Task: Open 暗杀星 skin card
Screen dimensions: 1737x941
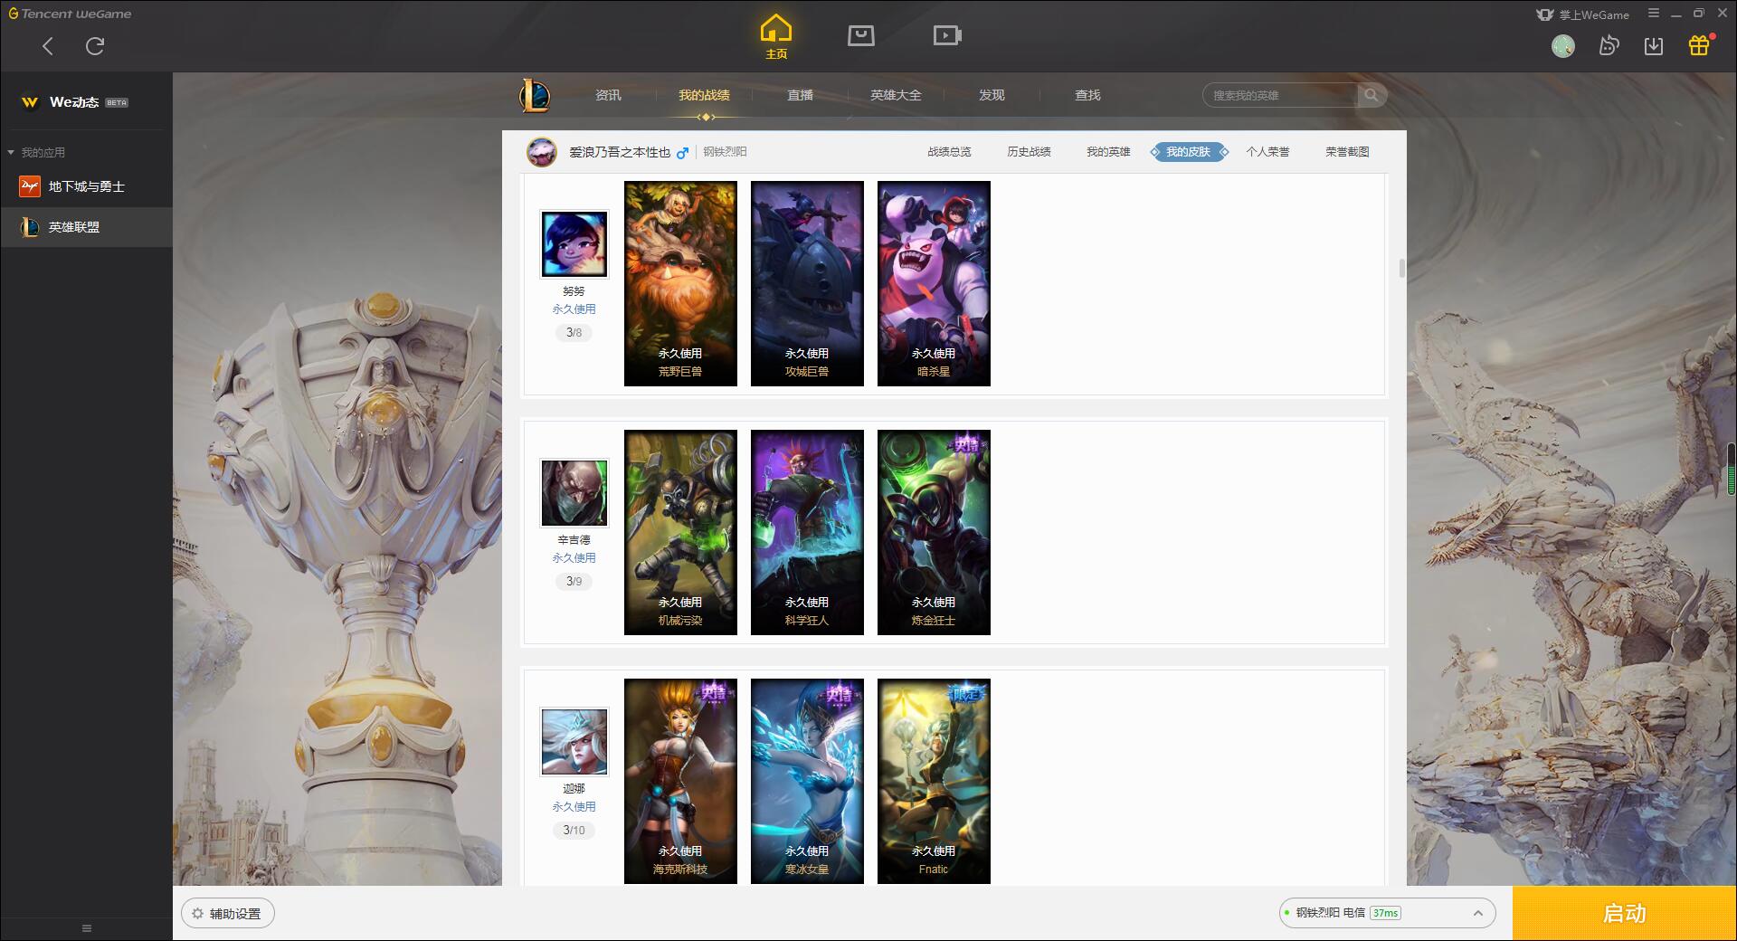Action: click(934, 283)
